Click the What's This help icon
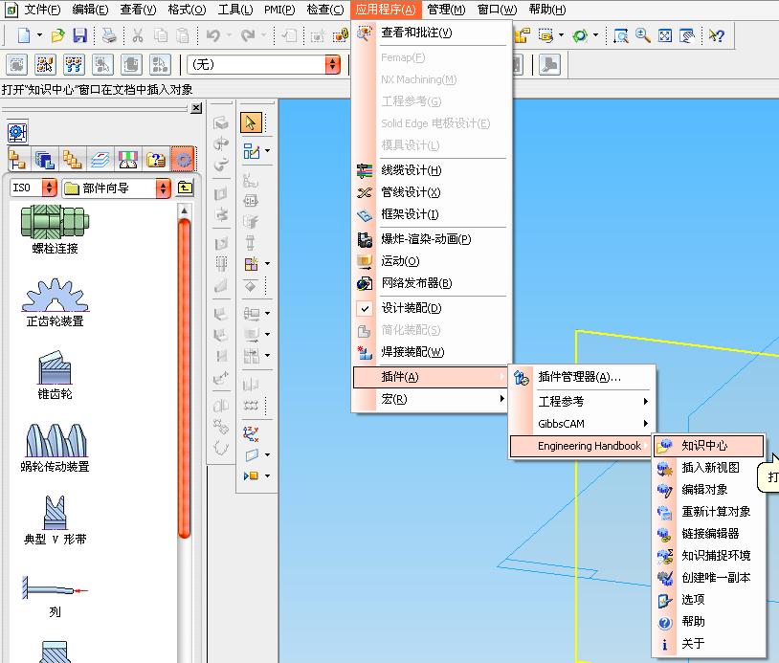779x663 pixels. (717, 35)
